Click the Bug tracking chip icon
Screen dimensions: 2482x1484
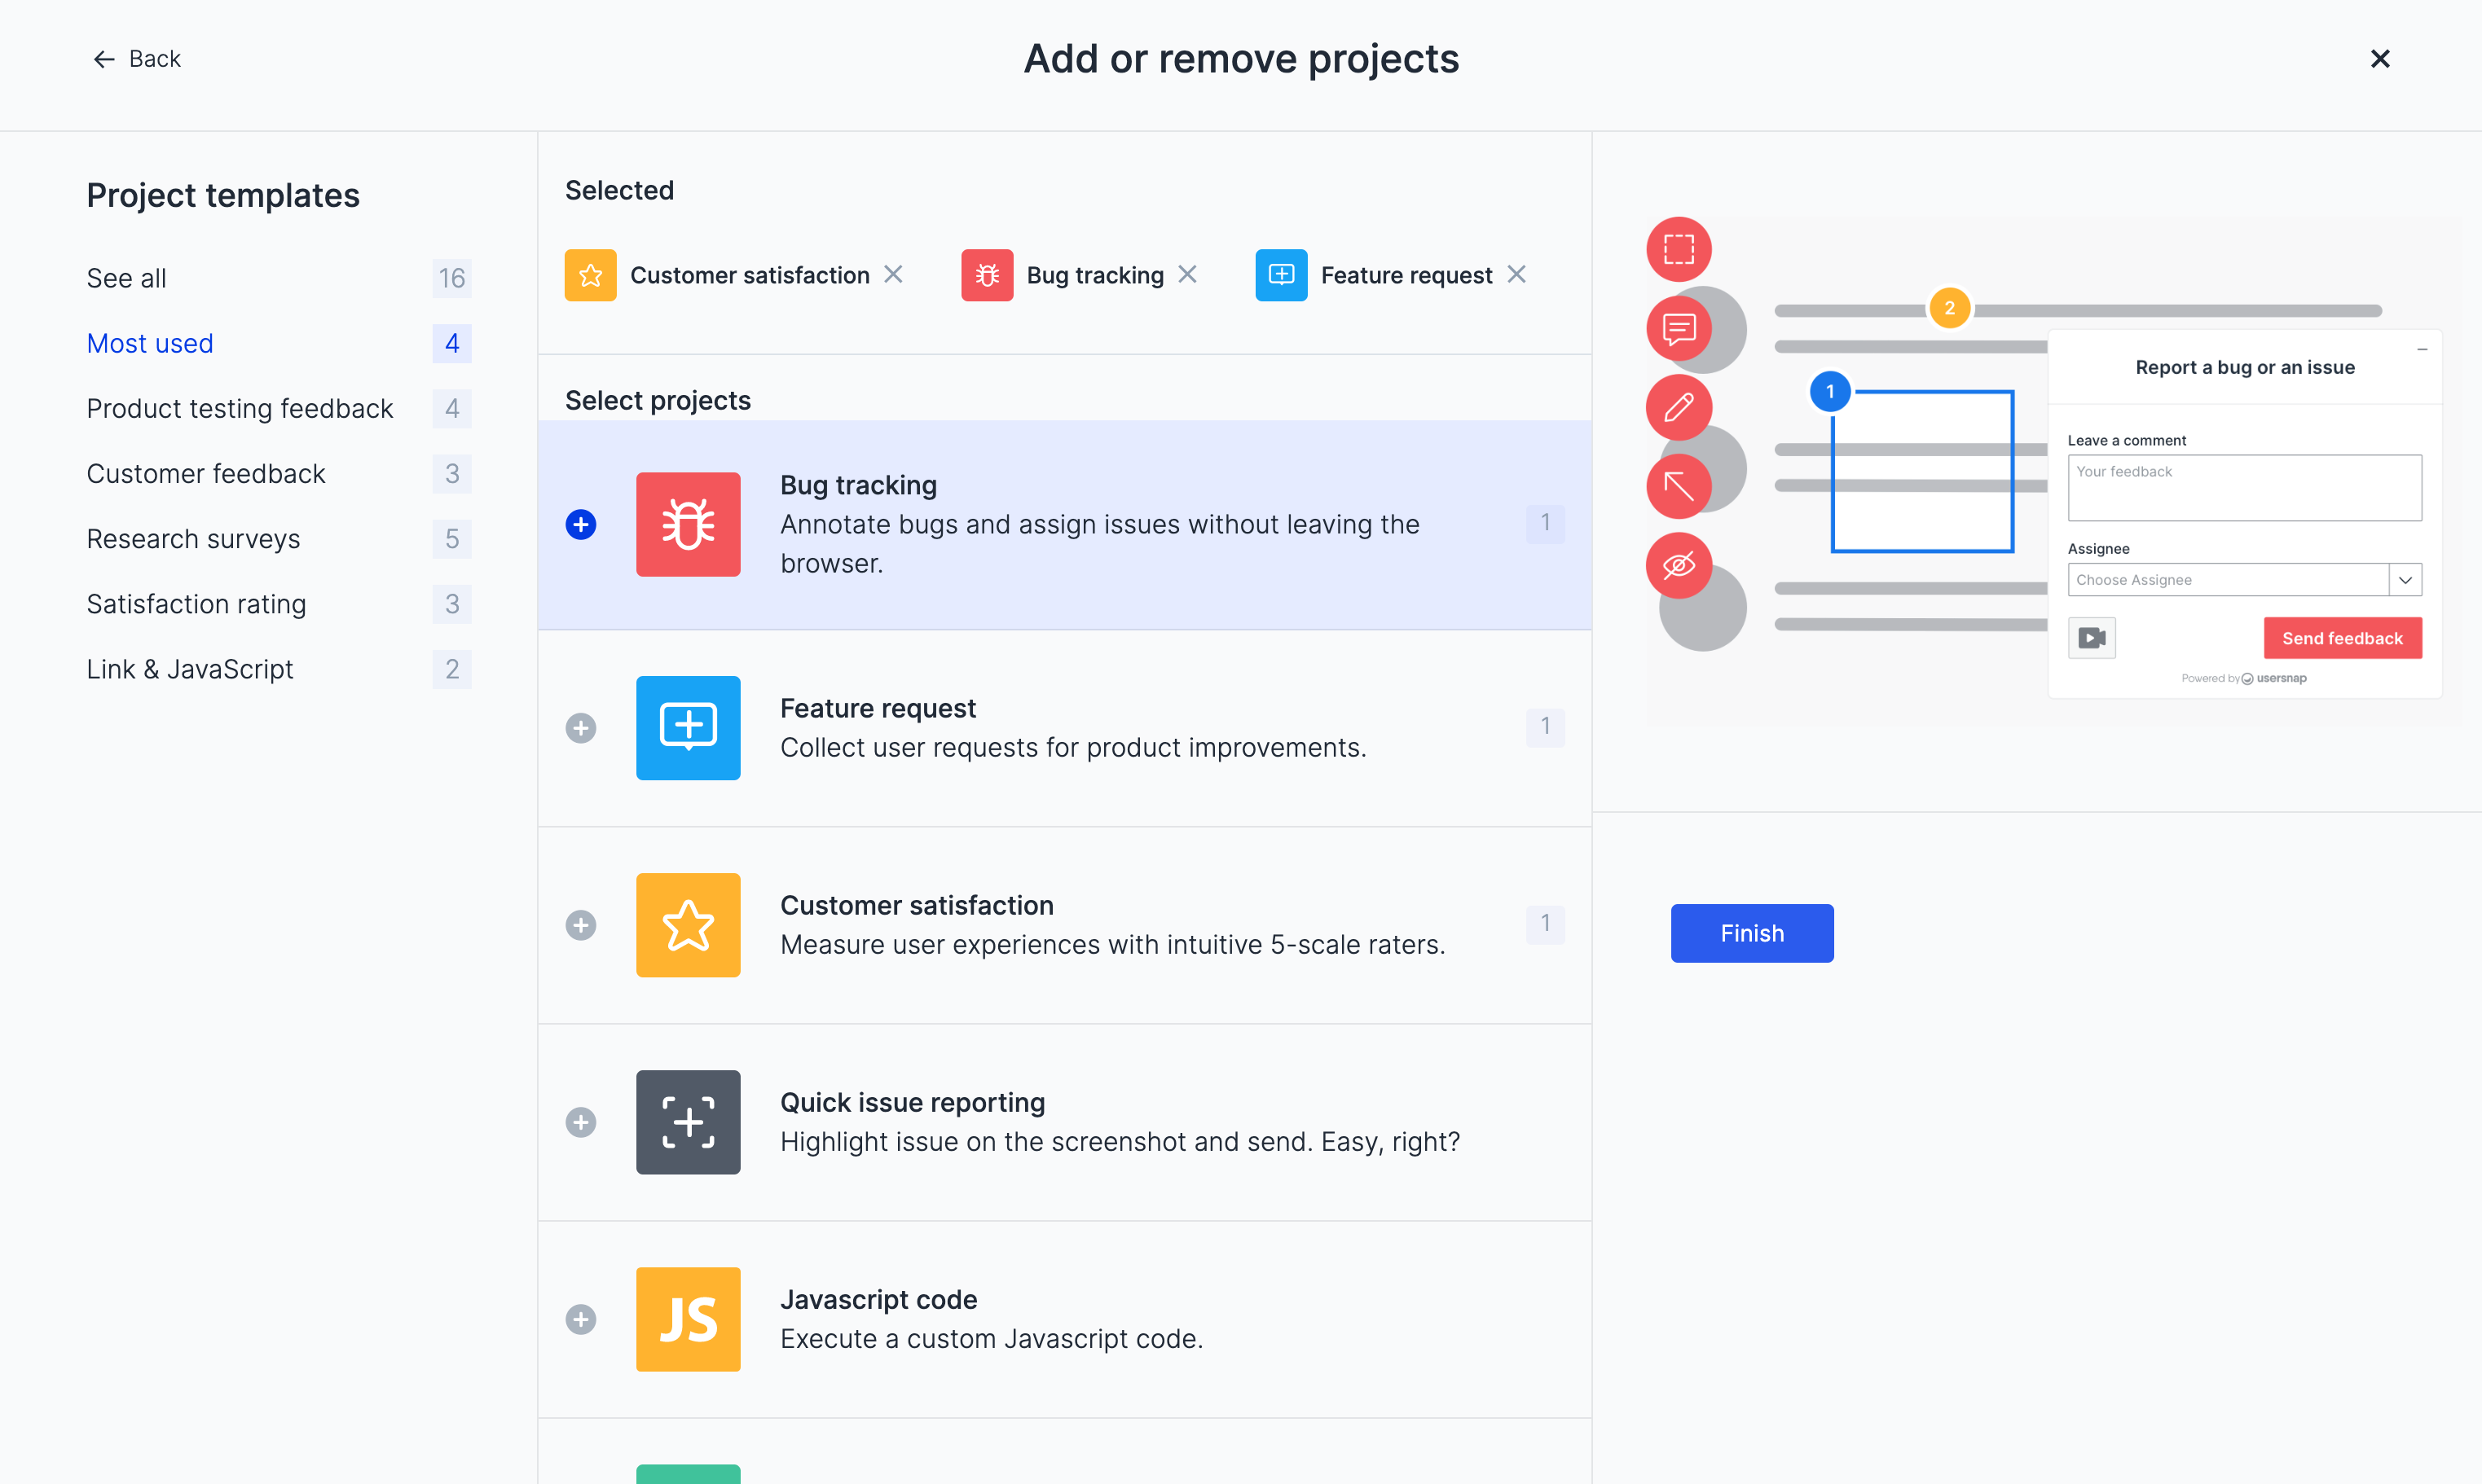pos(987,275)
